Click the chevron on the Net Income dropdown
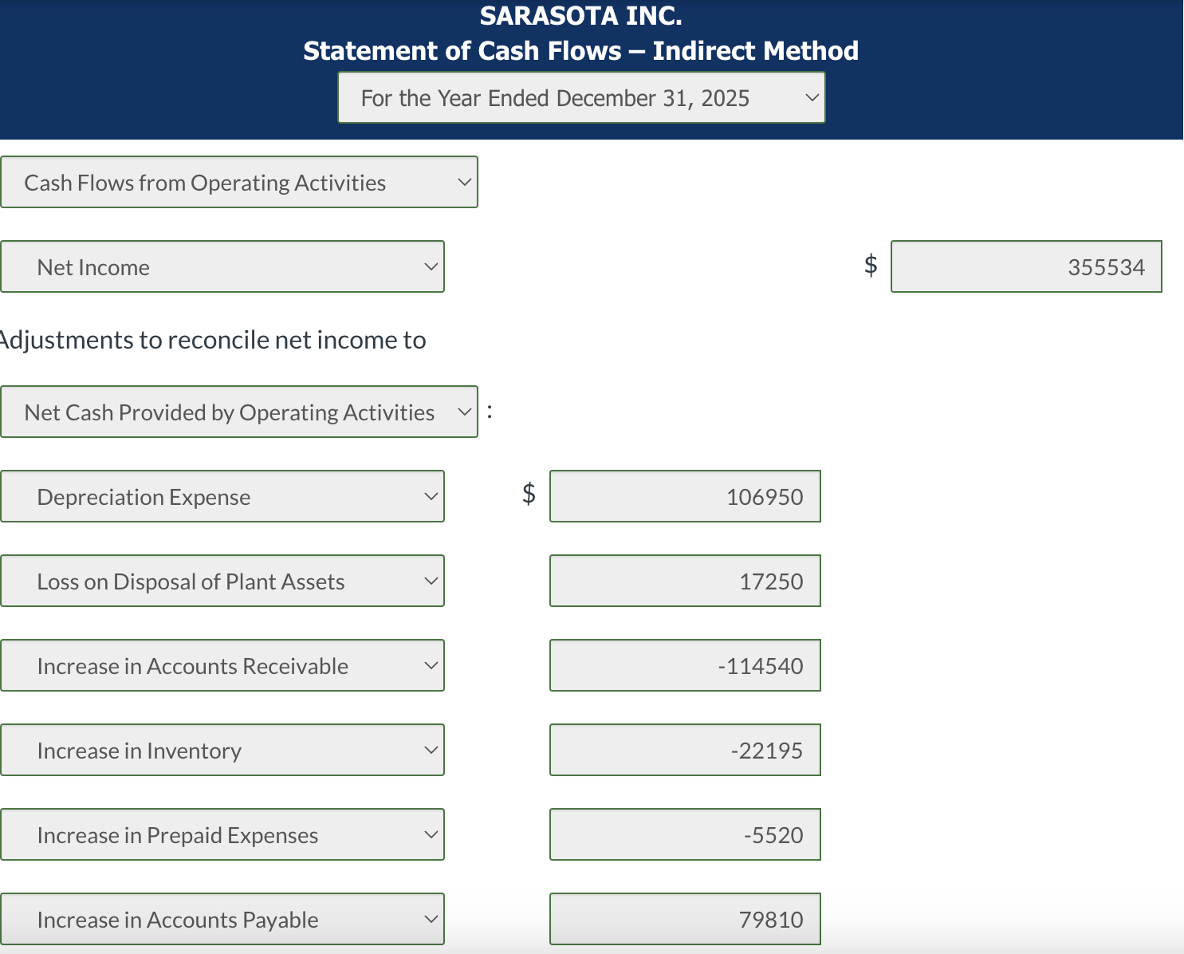 click(x=431, y=266)
